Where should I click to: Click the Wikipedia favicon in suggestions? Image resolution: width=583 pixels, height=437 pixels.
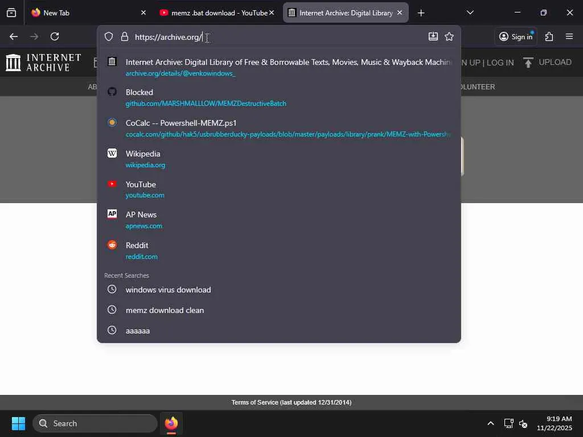point(112,153)
